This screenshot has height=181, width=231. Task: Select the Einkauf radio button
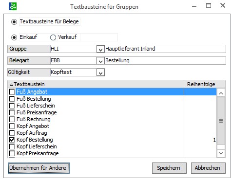click(x=14, y=37)
